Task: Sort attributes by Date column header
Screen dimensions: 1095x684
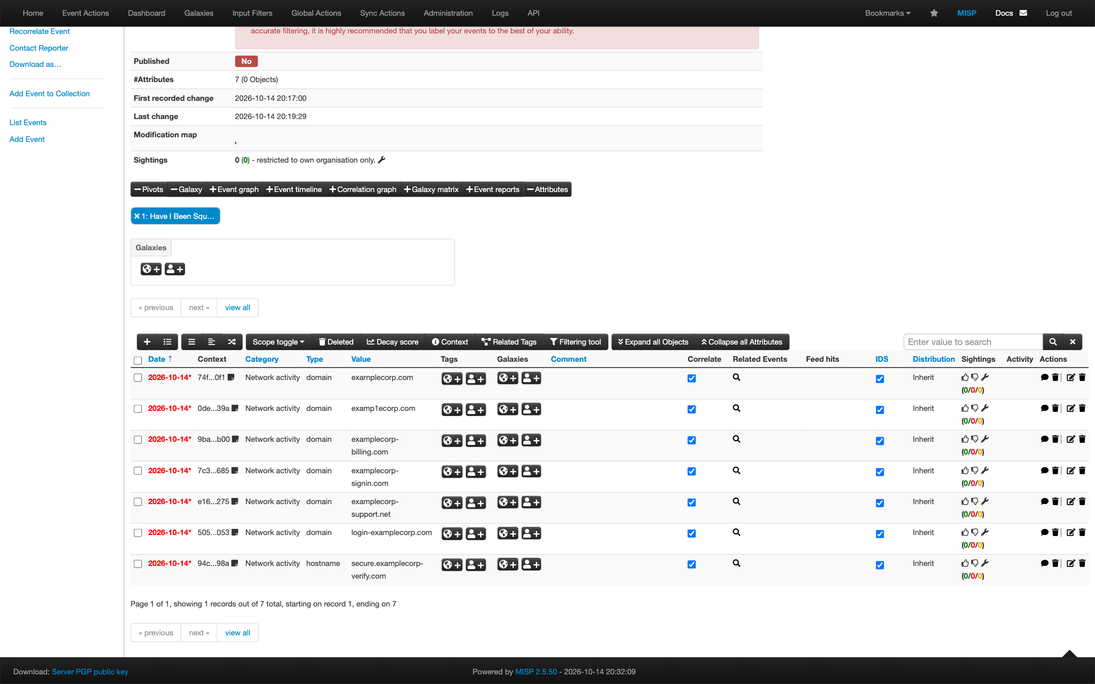Action: point(160,359)
